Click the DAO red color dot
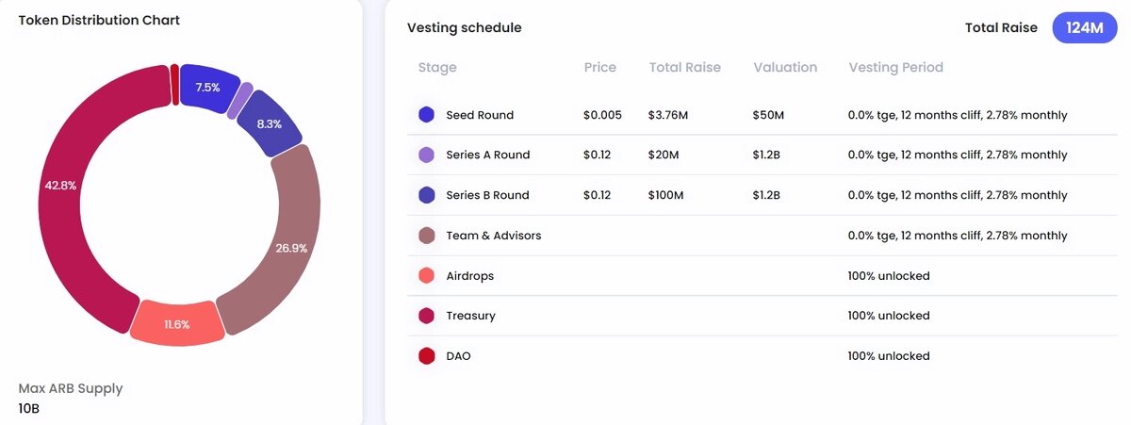 click(x=426, y=356)
